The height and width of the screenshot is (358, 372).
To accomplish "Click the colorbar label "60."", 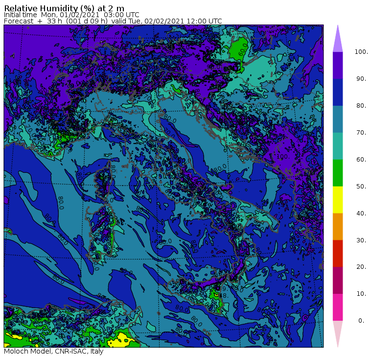I will [x=361, y=160].
